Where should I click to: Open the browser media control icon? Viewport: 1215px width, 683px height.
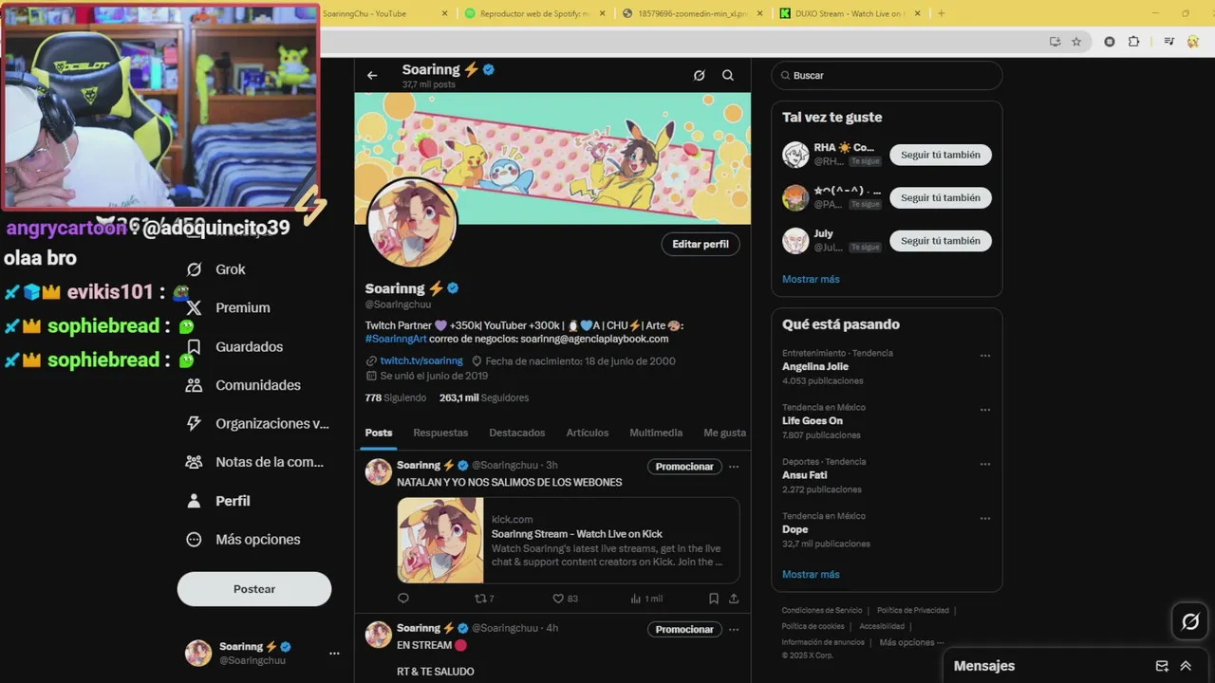click(1169, 42)
